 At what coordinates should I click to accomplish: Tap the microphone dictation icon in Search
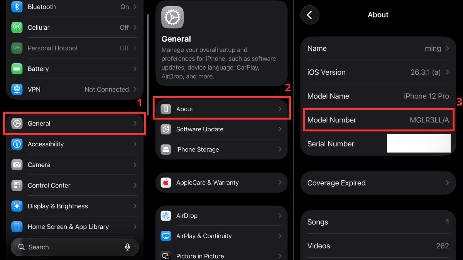coord(128,247)
